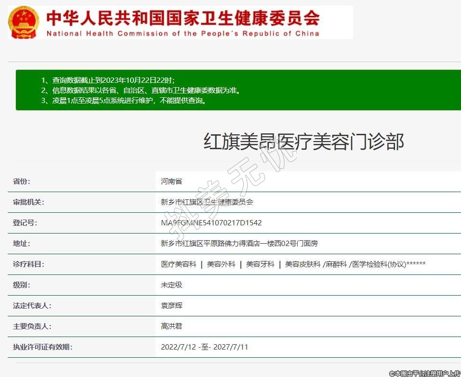Select the main person in charge 高洪君
Image resolution: width=461 pixels, height=377 pixels.
(x=171, y=326)
